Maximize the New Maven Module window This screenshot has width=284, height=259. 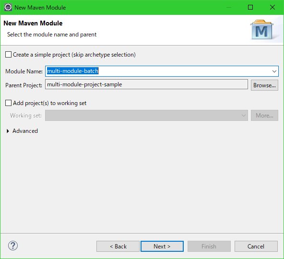[x=250, y=7]
